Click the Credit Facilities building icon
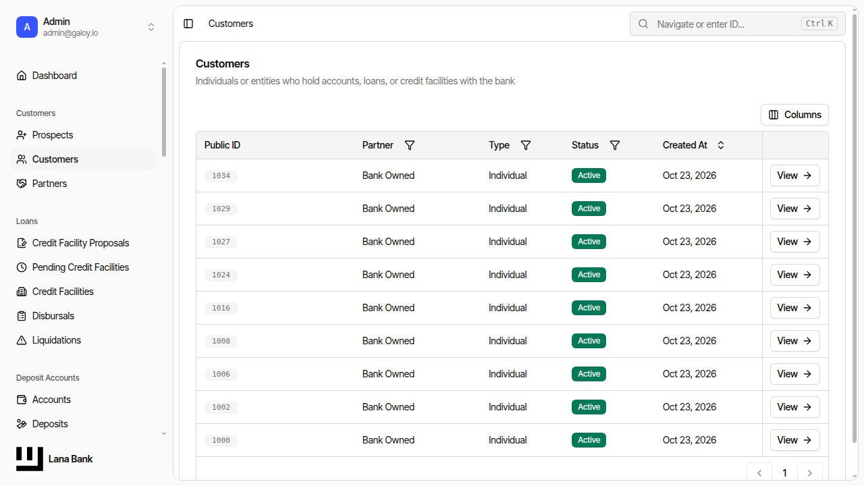 pos(22,292)
